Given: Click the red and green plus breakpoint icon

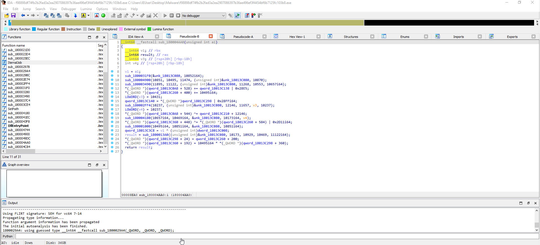Looking at the screenshot, I should (x=253, y=15).
